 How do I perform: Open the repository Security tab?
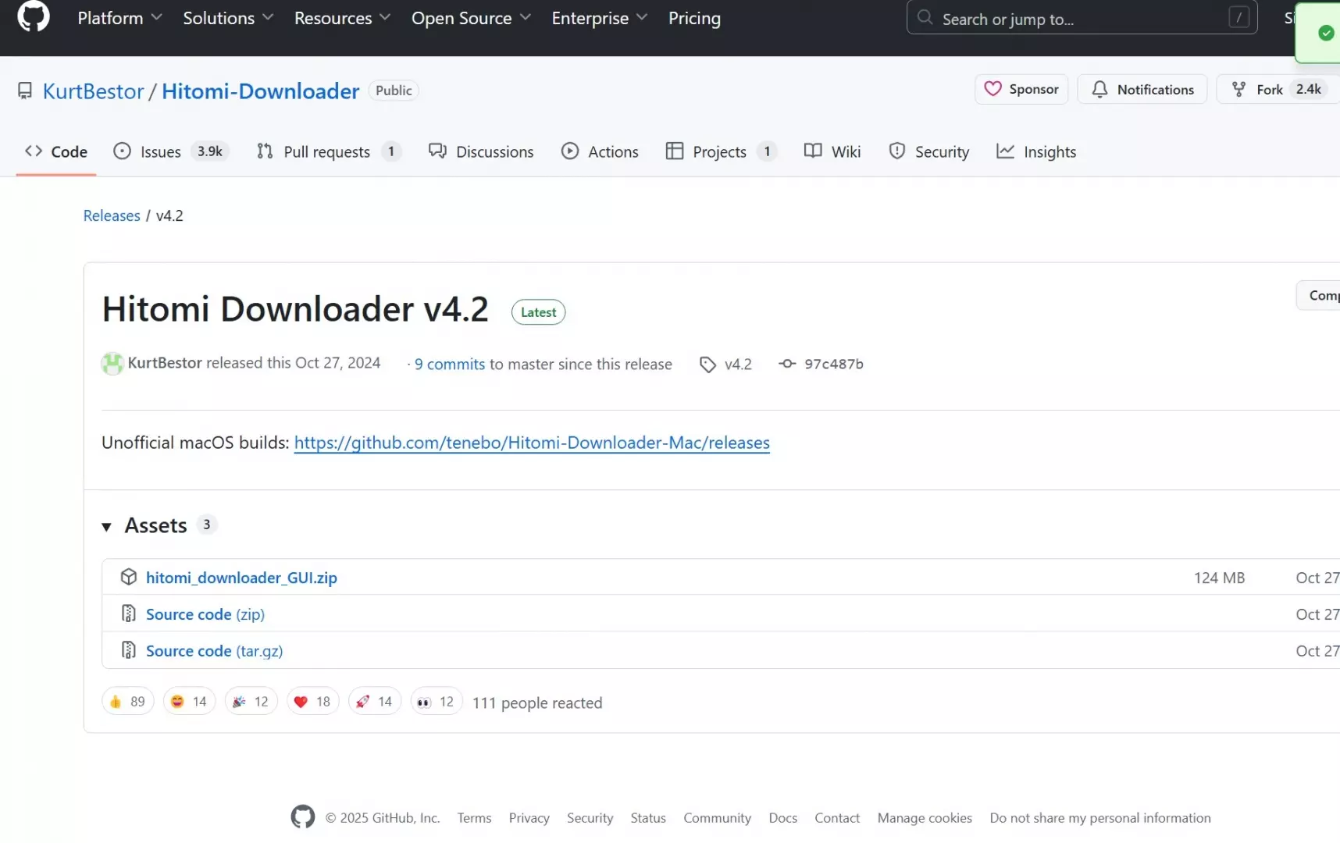coord(929,151)
